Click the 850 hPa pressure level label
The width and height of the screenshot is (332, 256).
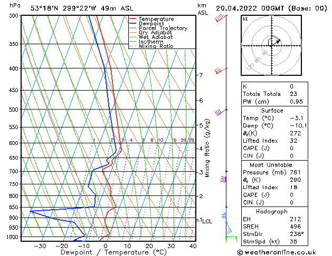[15, 207]
